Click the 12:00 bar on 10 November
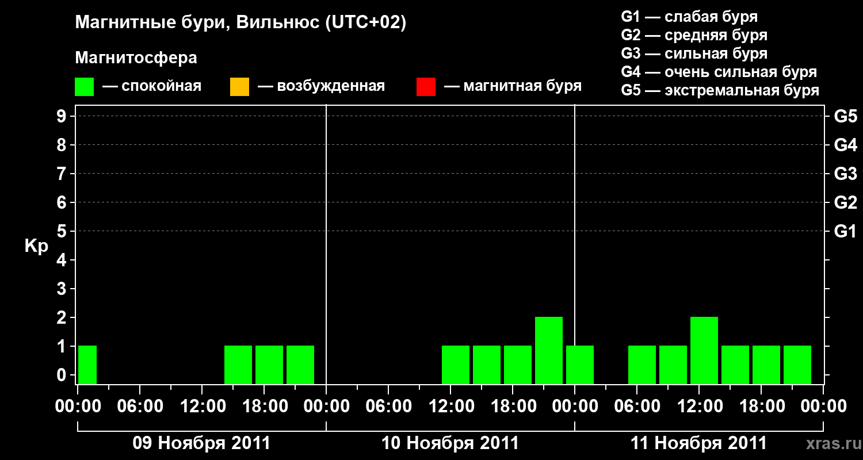This screenshot has width=863, height=460. coord(456,365)
